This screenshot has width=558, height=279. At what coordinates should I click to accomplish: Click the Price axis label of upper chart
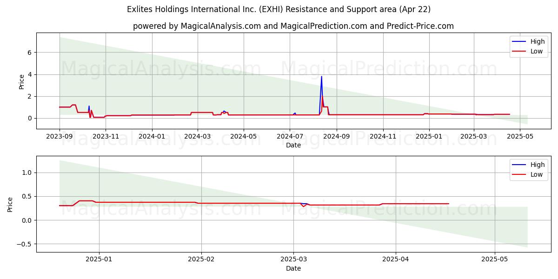tap(21, 81)
